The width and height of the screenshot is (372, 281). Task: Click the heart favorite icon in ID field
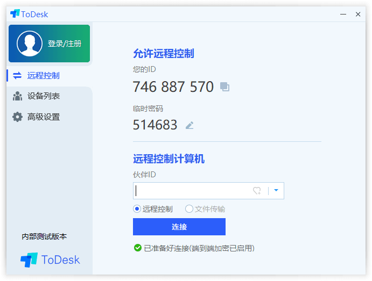tap(257, 191)
